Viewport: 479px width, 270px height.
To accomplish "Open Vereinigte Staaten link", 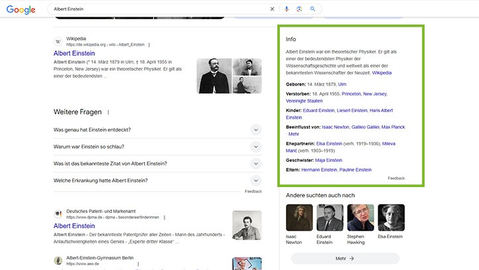I will pos(305,101).
